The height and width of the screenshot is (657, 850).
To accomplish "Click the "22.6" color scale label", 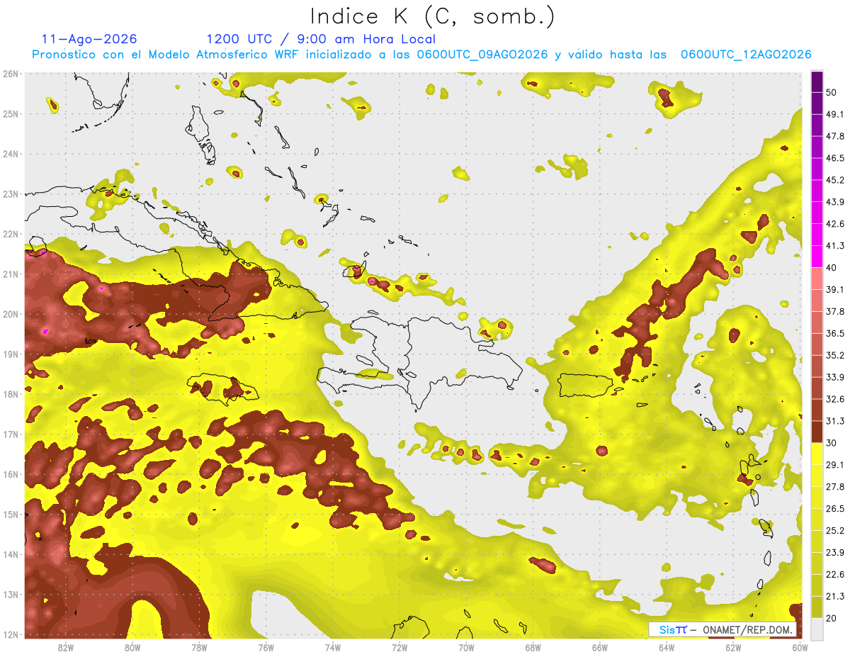I will 835,574.
